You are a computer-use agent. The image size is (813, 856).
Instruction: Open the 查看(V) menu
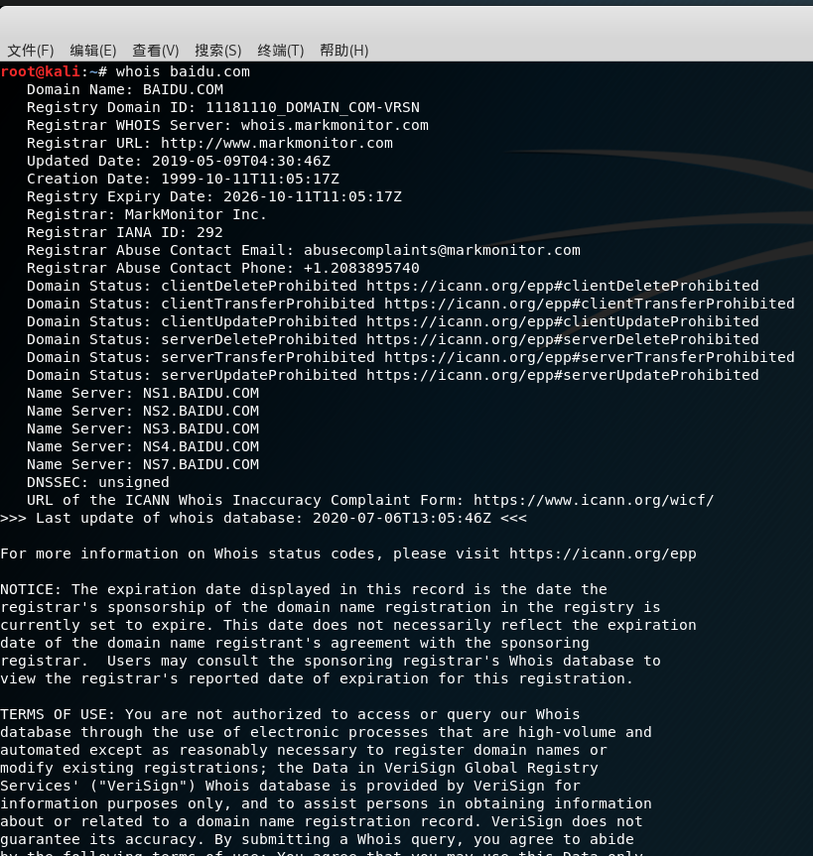click(x=156, y=51)
